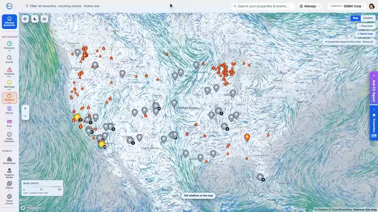Expand the Properties side panel chevron
The image size is (378, 212).
coord(374,109)
